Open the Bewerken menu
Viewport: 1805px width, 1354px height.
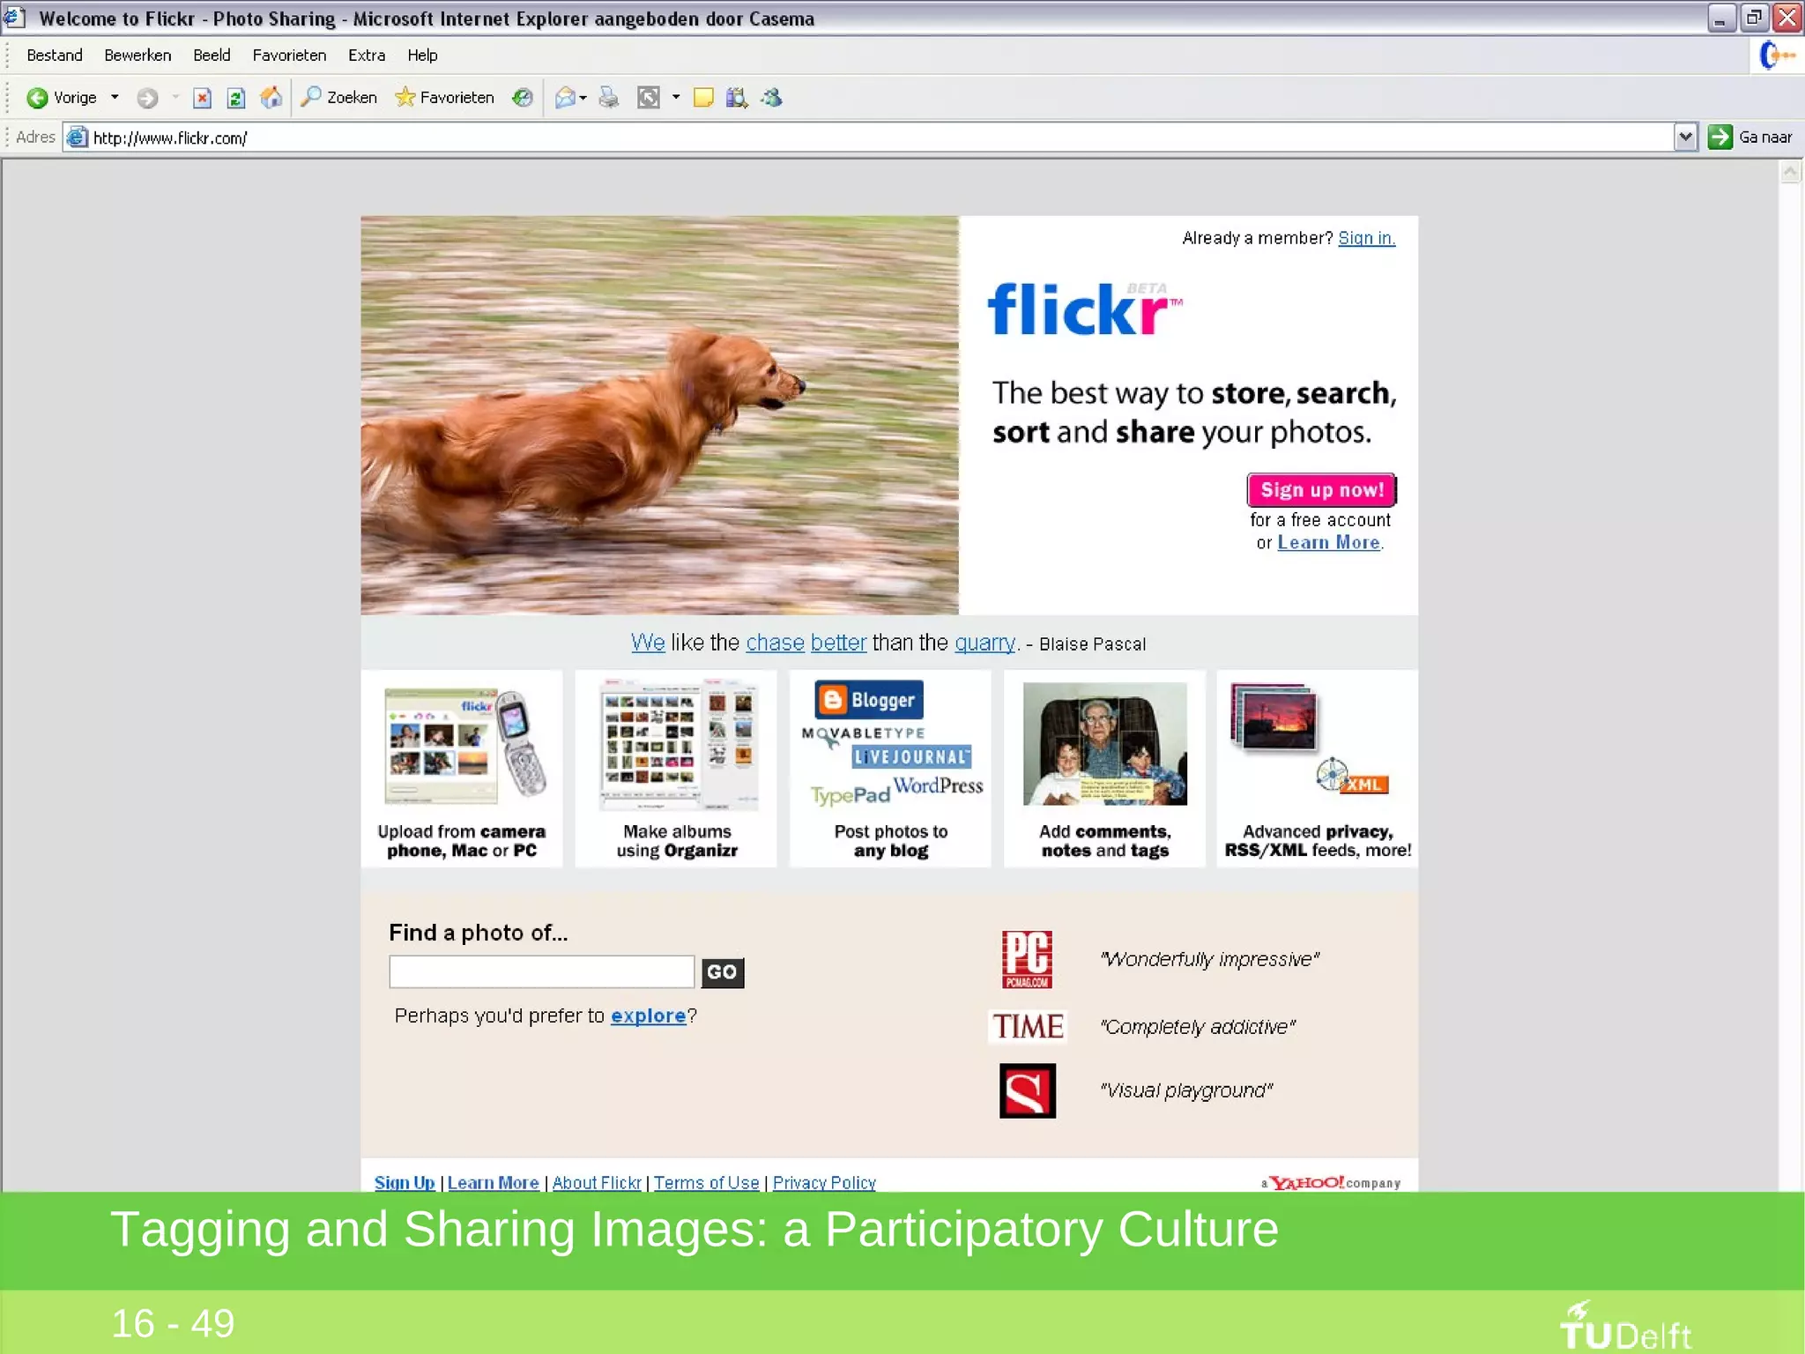coord(137,56)
